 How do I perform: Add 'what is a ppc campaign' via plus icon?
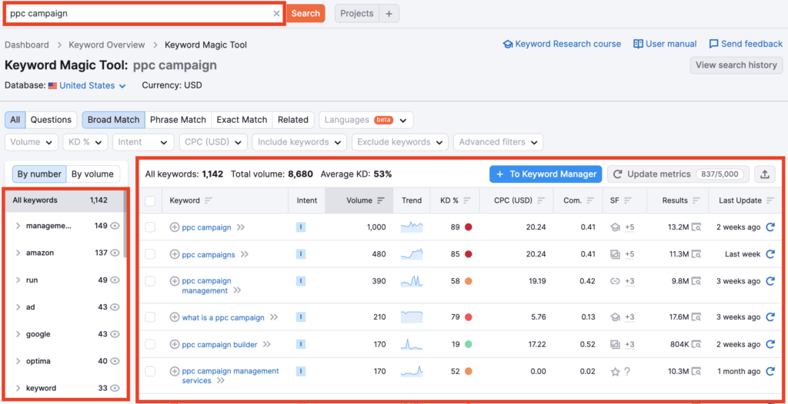[175, 317]
